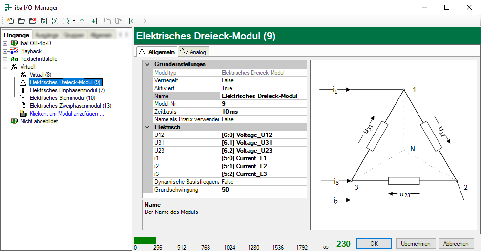The height and width of the screenshot is (251, 481).
Task: Click the folder with red S icon
Action: point(32,21)
